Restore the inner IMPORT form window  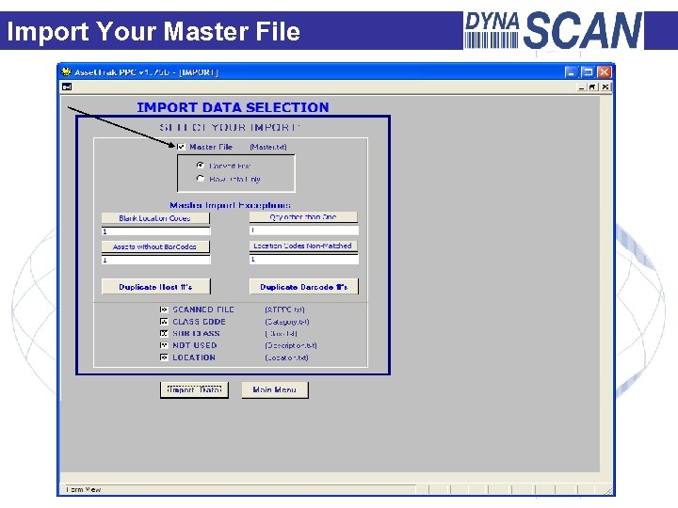[593, 87]
